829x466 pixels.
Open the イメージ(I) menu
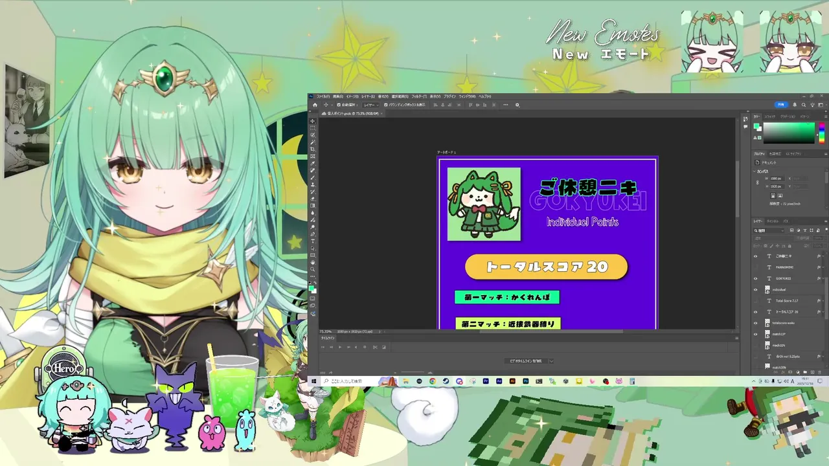click(x=352, y=96)
